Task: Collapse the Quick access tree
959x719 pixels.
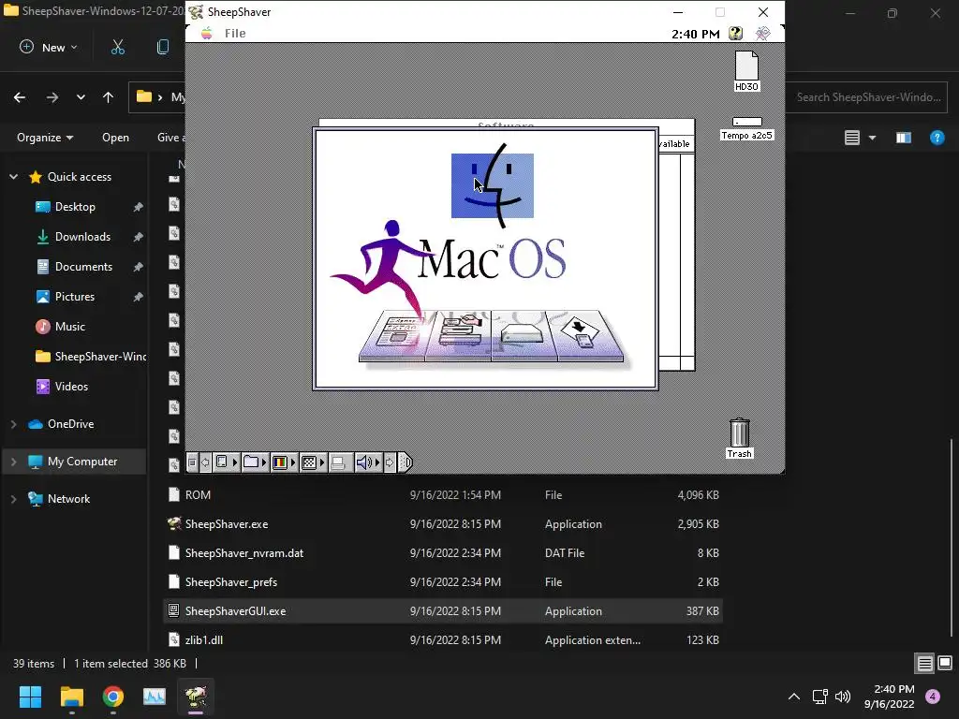Action: (13, 177)
